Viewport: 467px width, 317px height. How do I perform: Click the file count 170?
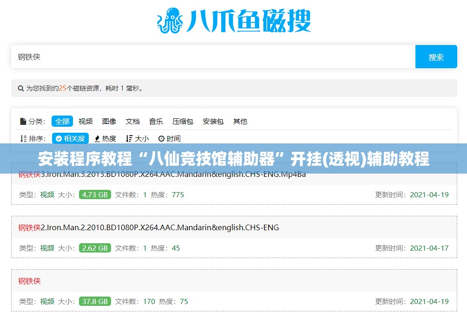[149, 302]
